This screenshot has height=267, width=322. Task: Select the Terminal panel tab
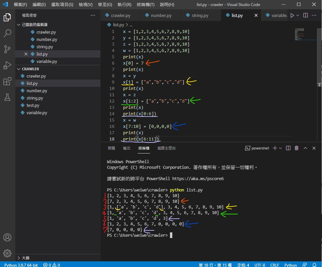[x=144, y=148]
